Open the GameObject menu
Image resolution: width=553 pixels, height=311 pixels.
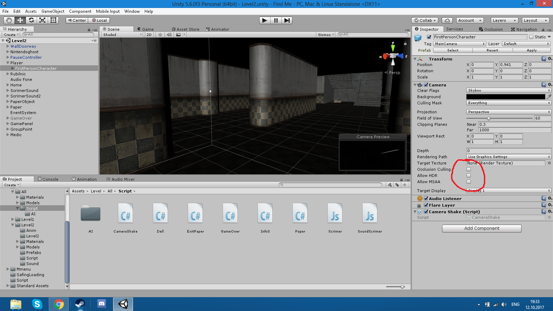tap(53, 11)
